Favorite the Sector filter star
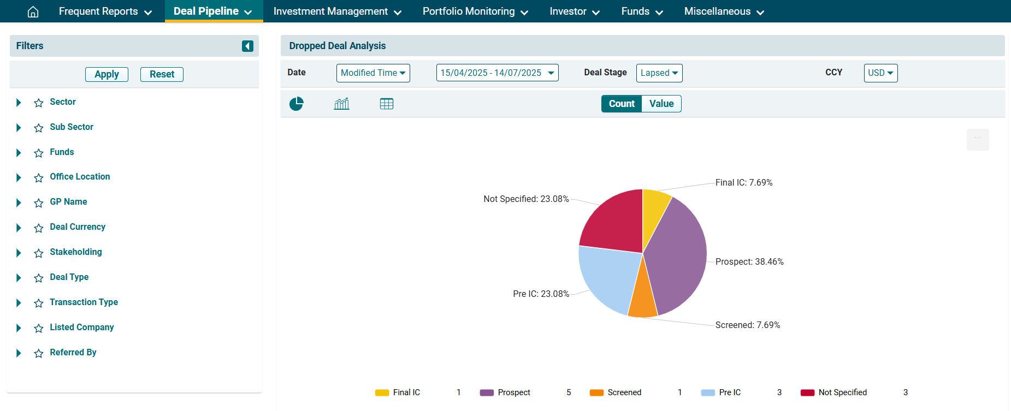Image resolution: width=1011 pixels, height=411 pixels. point(39,103)
